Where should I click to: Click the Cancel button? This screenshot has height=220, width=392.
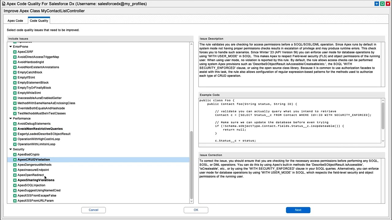[x=93, y=210]
